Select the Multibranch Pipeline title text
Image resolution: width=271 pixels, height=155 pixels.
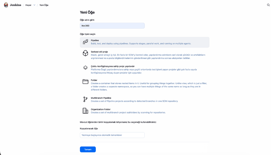tap(101, 98)
